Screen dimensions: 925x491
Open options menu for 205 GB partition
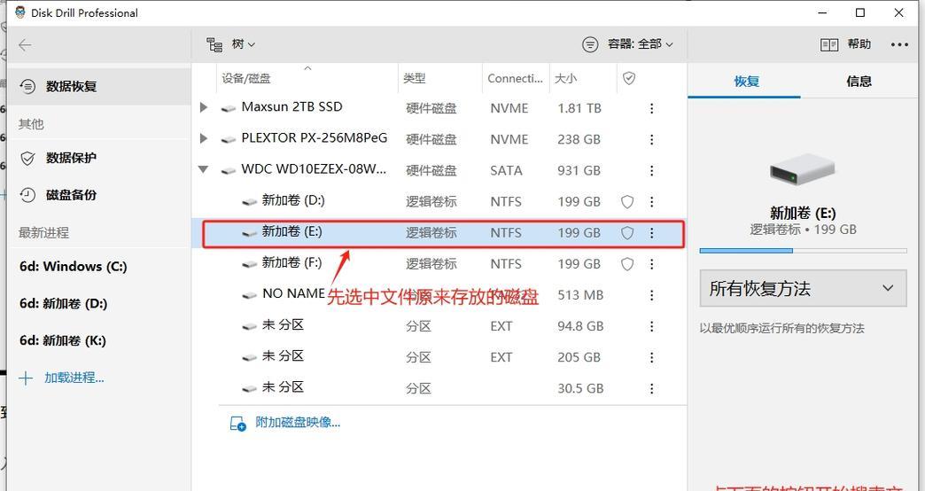coord(651,358)
